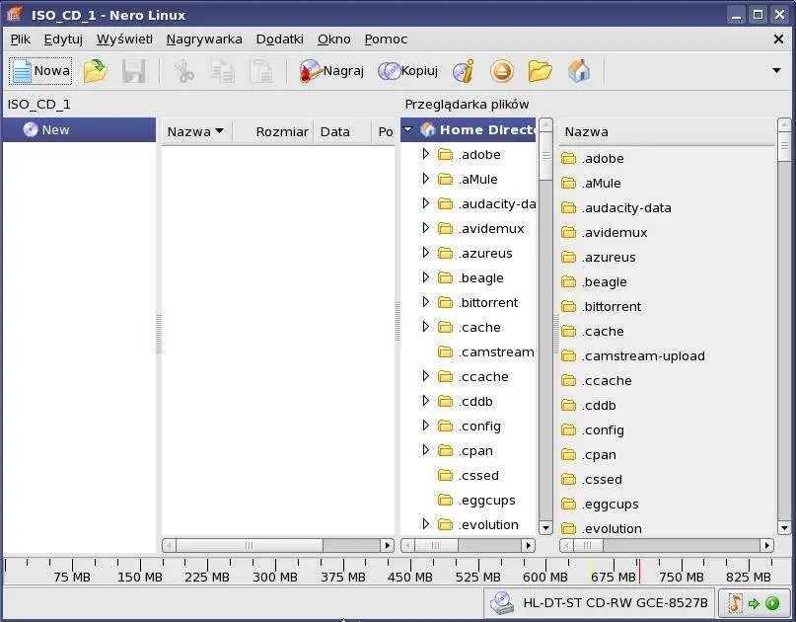Start burning with the Nagraj button
This screenshot has height=622, width=796.
(x=331, y=71)
